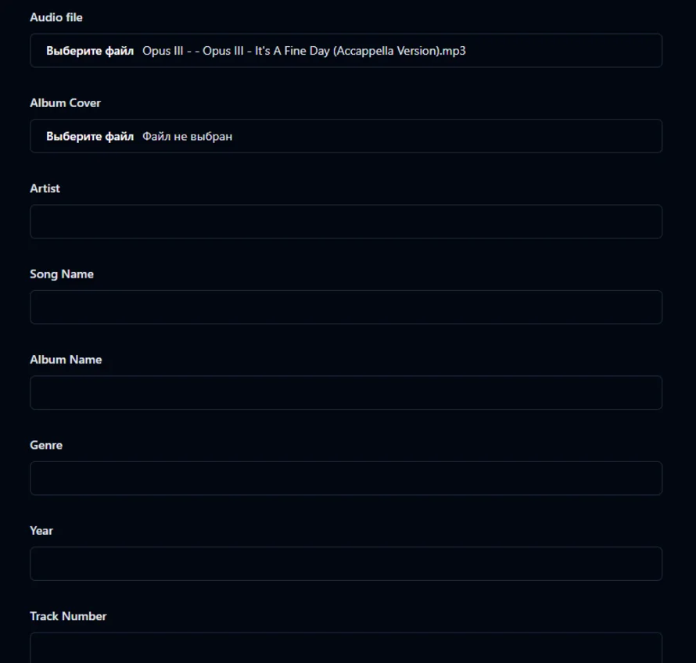Click the selected Opus III mp3 filename
This screenshot has width=696, height=663.
click(304, 51)
